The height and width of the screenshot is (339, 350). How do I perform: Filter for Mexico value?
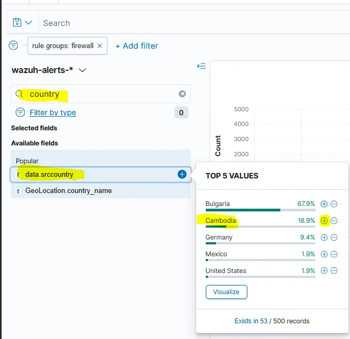324,254
